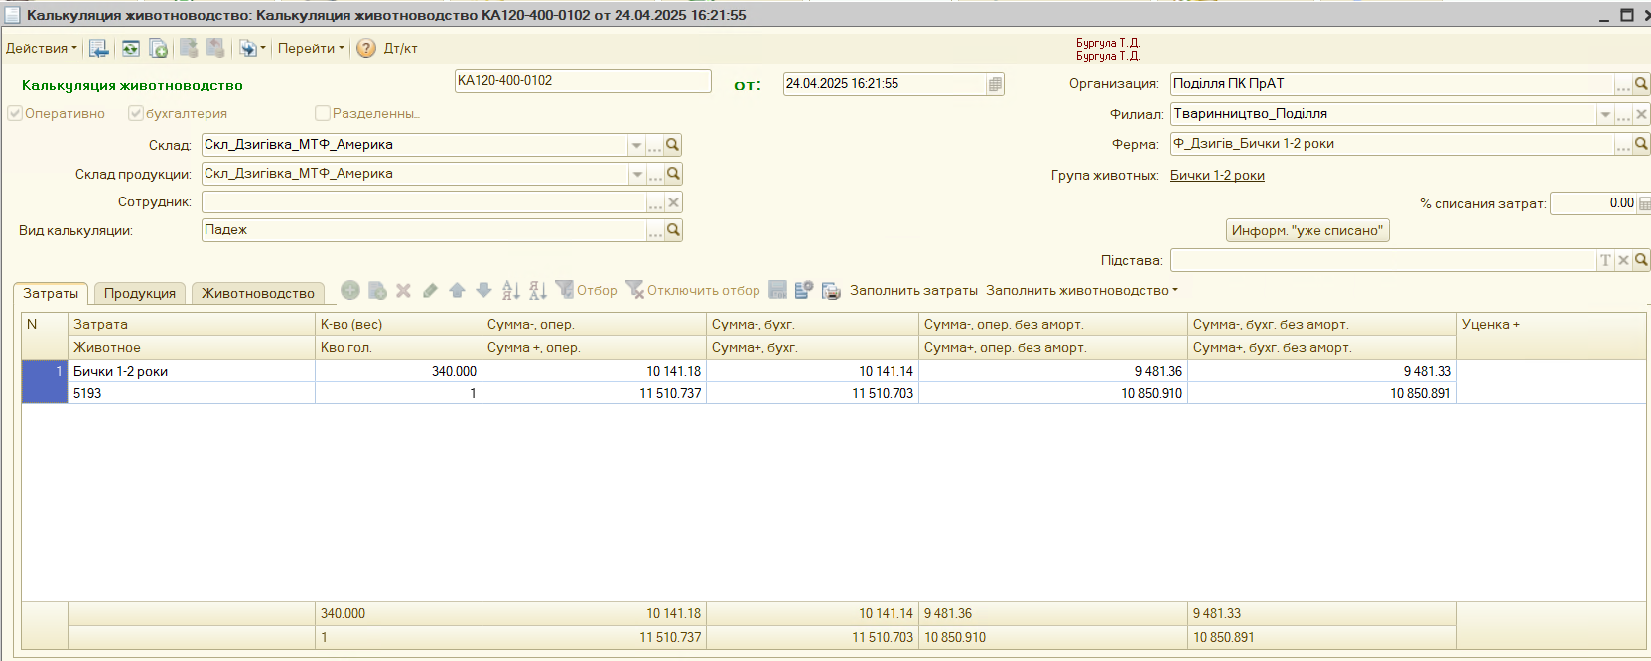Search Склад продукции with magnifier icon
Screen dimensions: 1651x661
[x=673, y=174]
